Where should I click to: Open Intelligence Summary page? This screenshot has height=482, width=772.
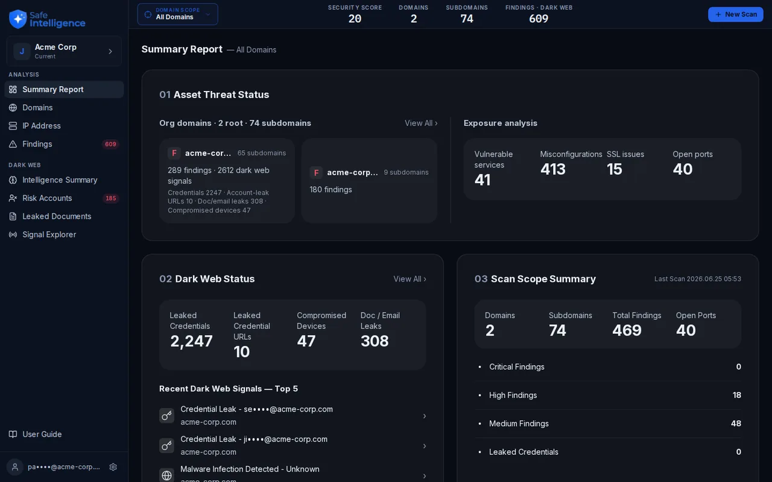64,180
